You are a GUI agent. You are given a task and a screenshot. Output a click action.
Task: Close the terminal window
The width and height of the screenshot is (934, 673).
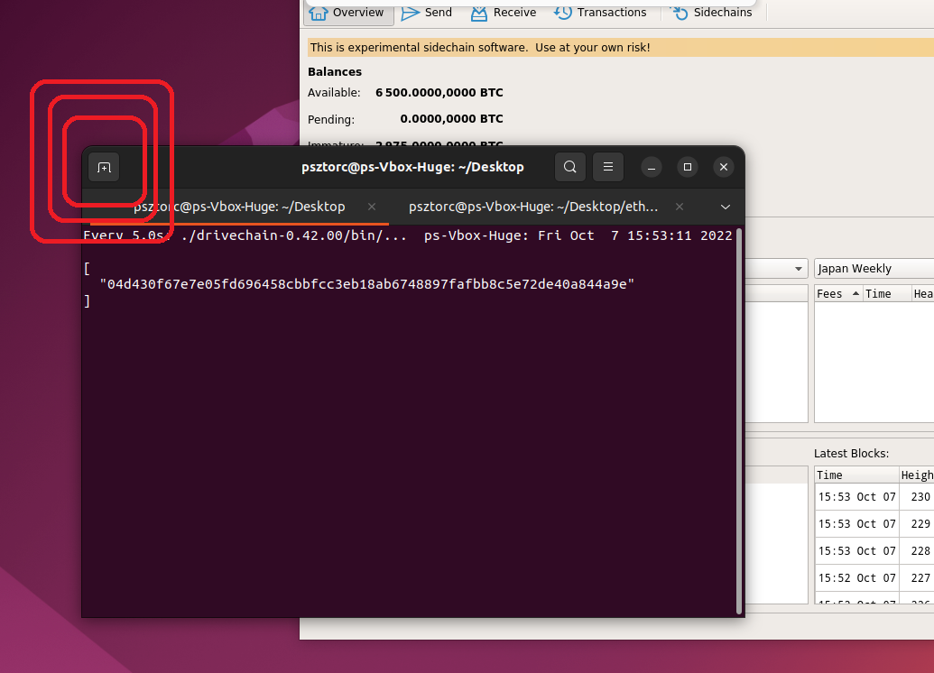click(x=724, y=168)
